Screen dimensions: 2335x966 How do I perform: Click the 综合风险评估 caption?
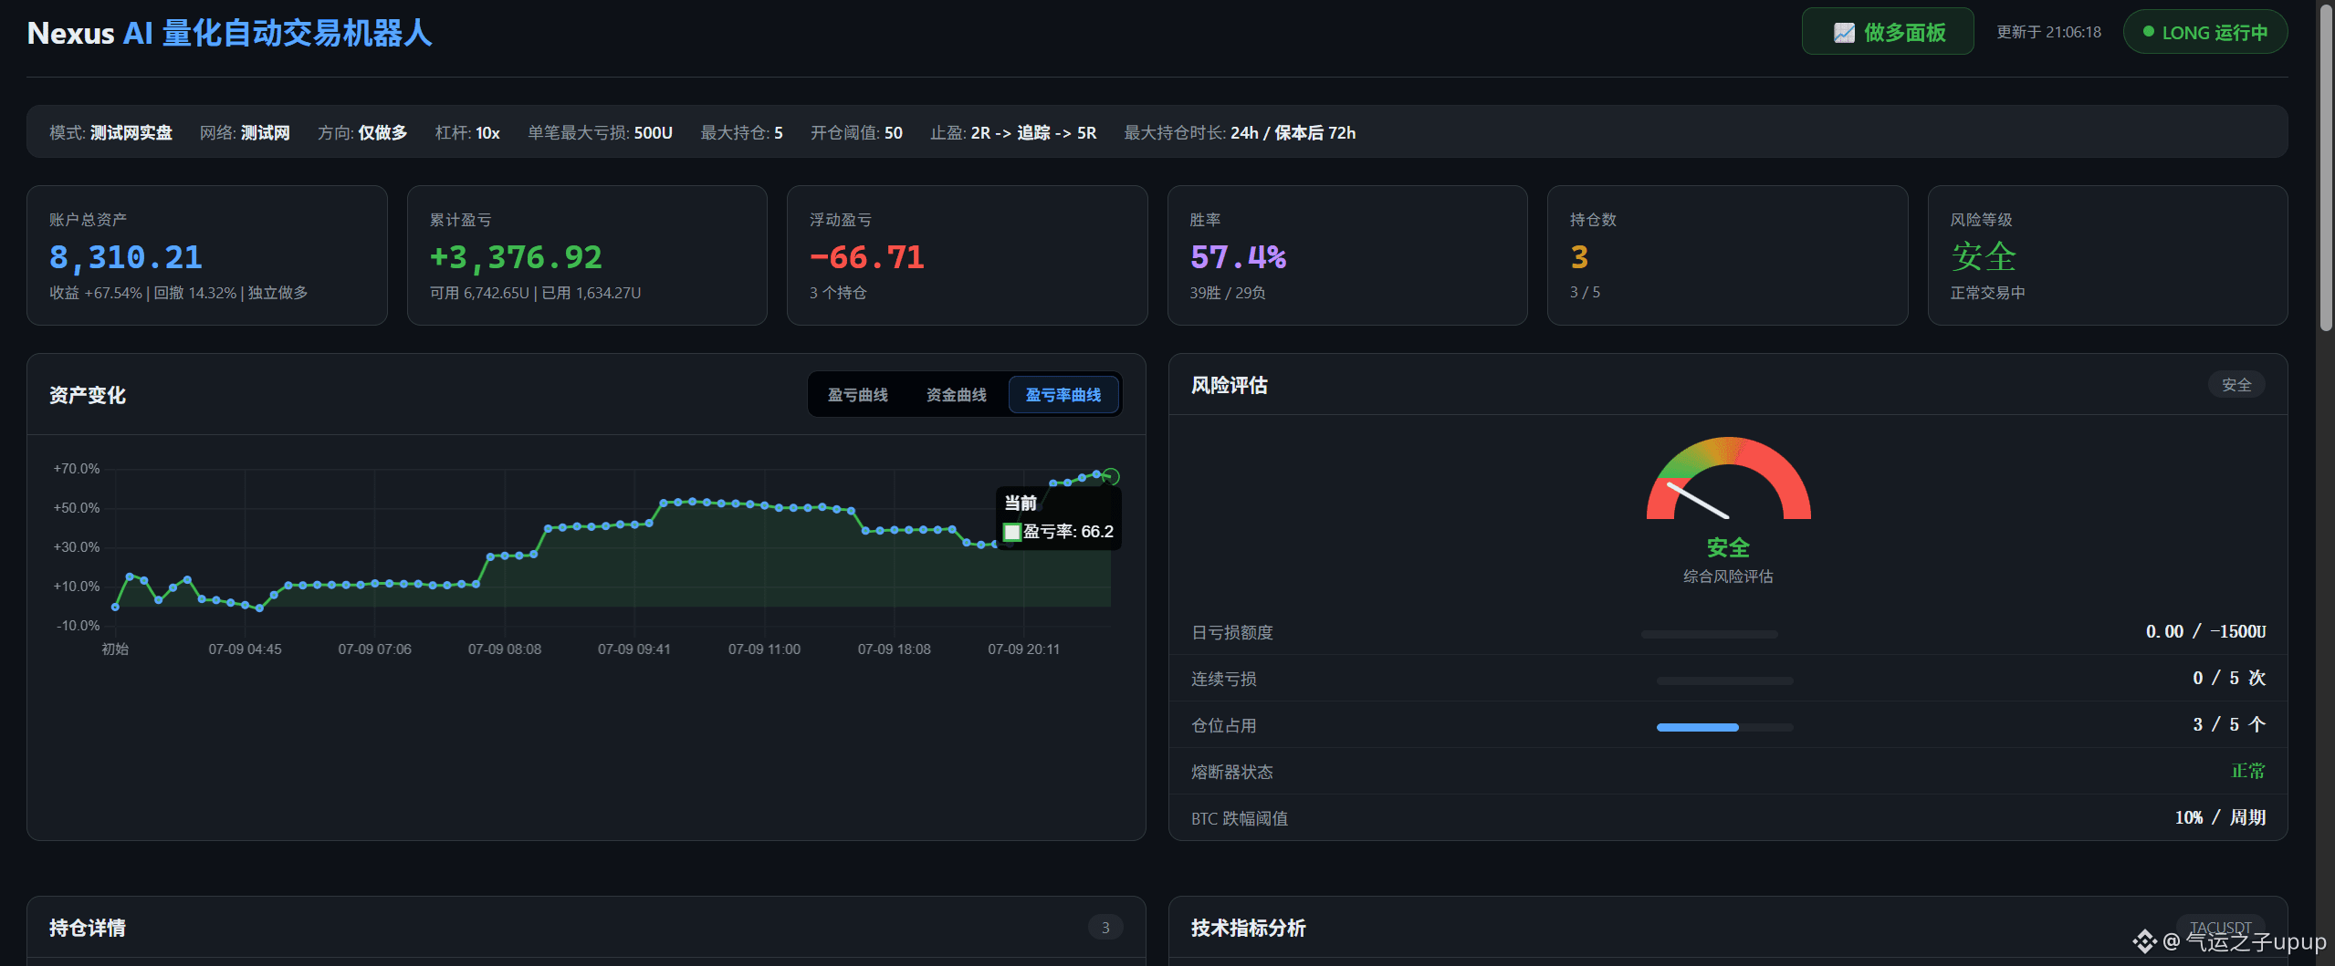[1728, 576]
